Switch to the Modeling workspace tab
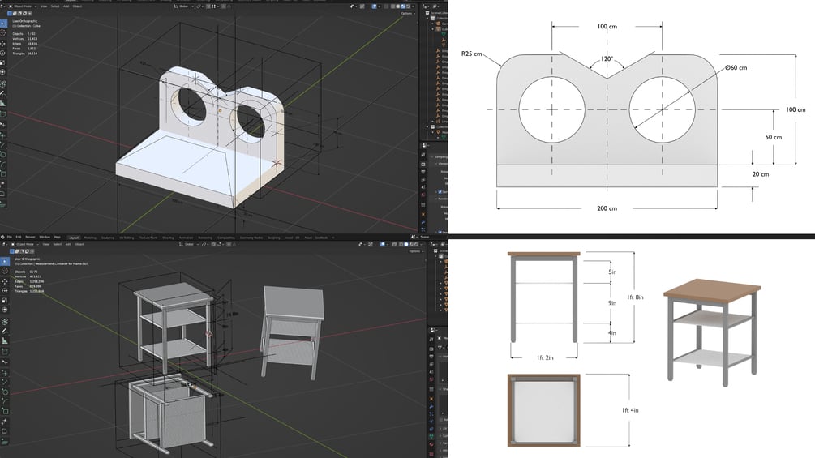815x458 pixels. tap(90, 238)
